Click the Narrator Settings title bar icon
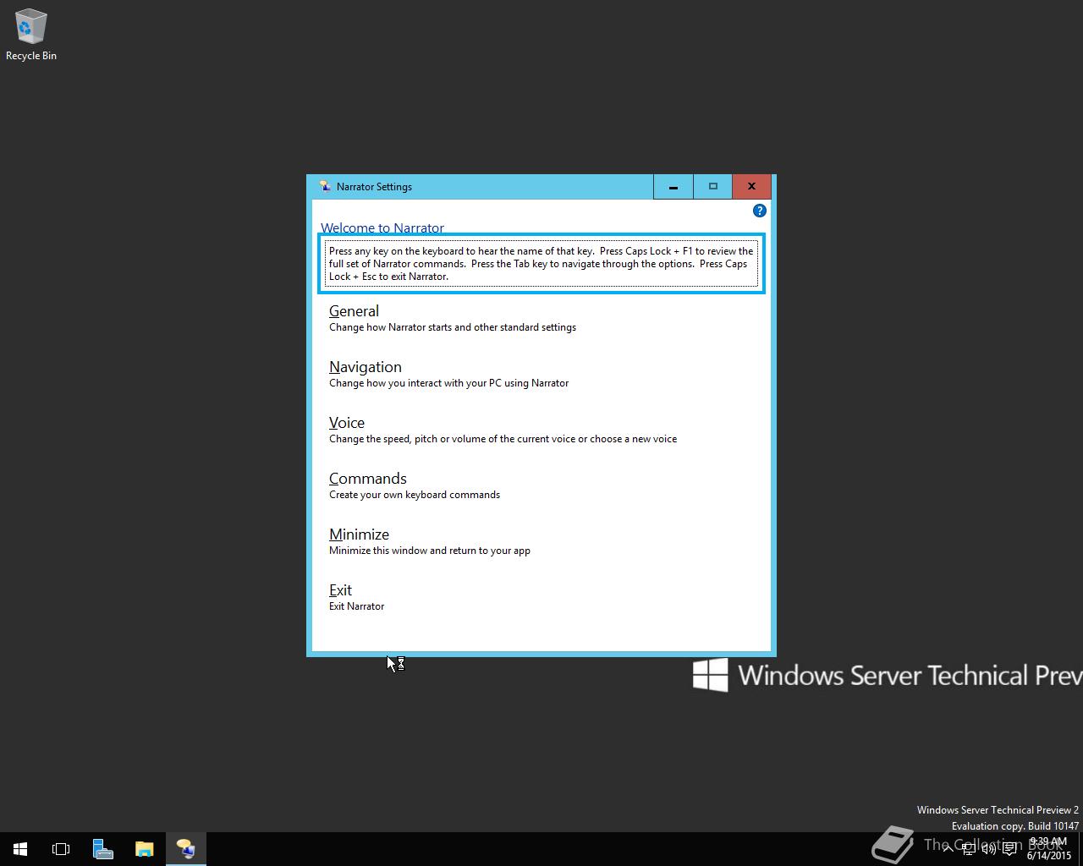The height and width of the screenshot is (866, 1083). pyautogui.click(x=325, y=187)
